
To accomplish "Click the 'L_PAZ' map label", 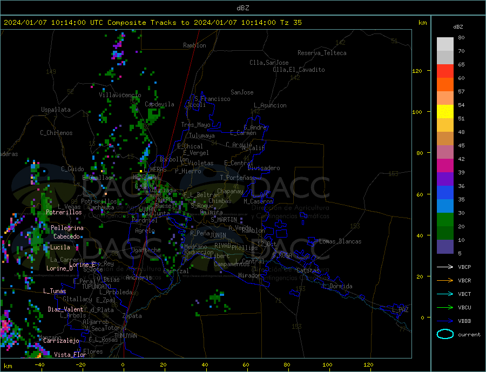I will [x=400, y=310].
